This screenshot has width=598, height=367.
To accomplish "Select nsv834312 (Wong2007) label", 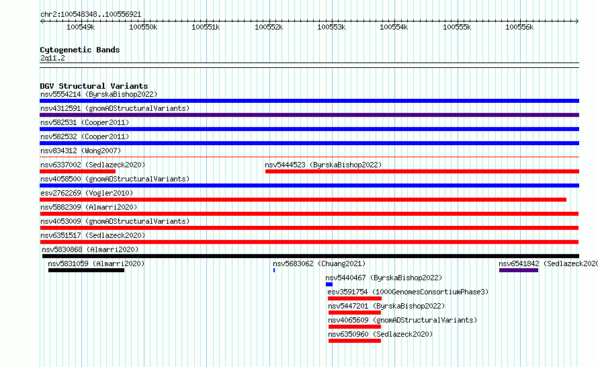I will click(x=81, y=151).
